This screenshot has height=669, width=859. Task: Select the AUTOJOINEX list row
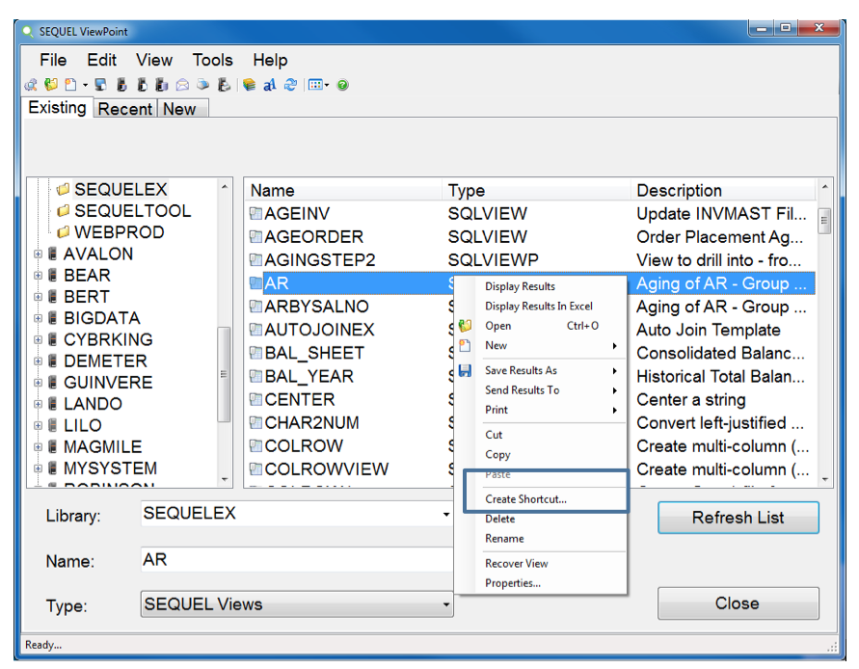point(530,330)
